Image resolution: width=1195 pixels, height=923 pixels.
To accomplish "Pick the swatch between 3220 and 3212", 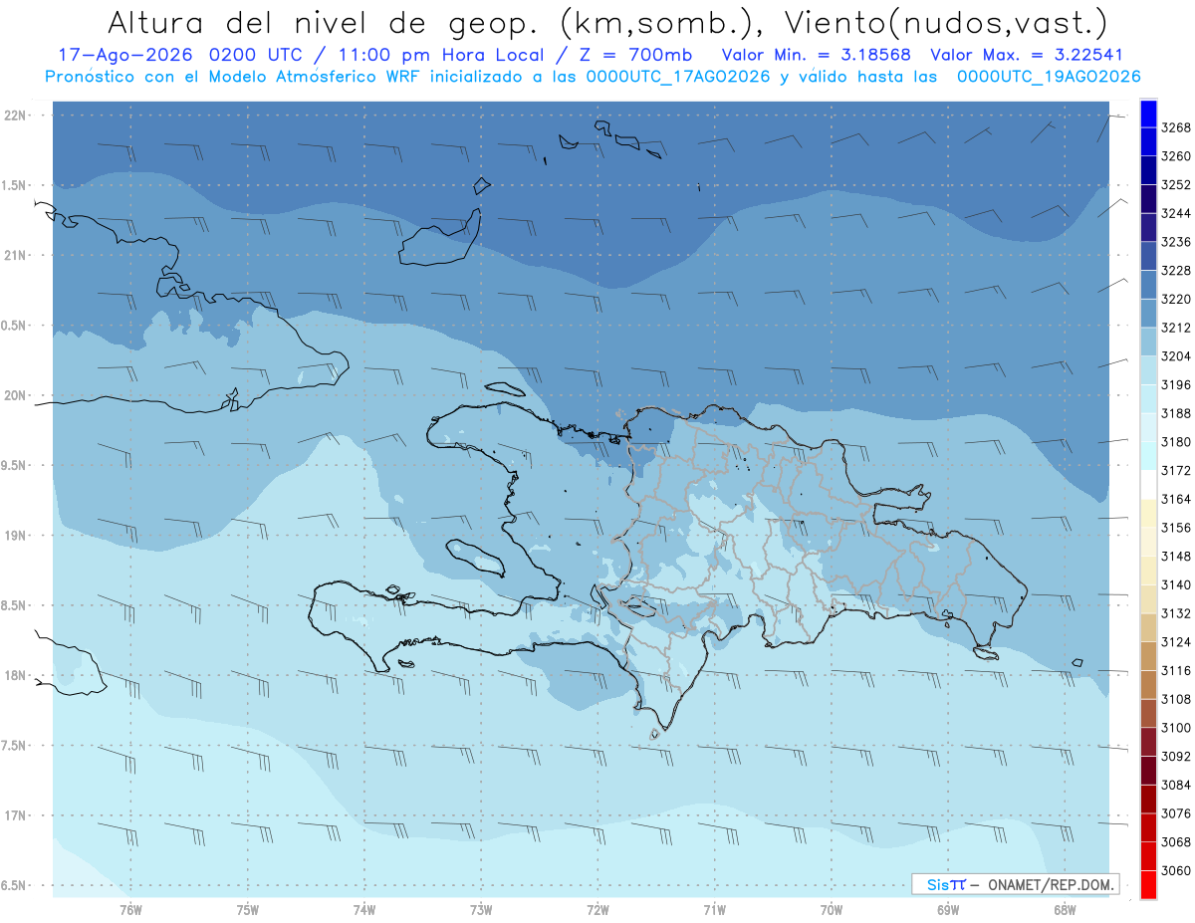I will 1148,314.
